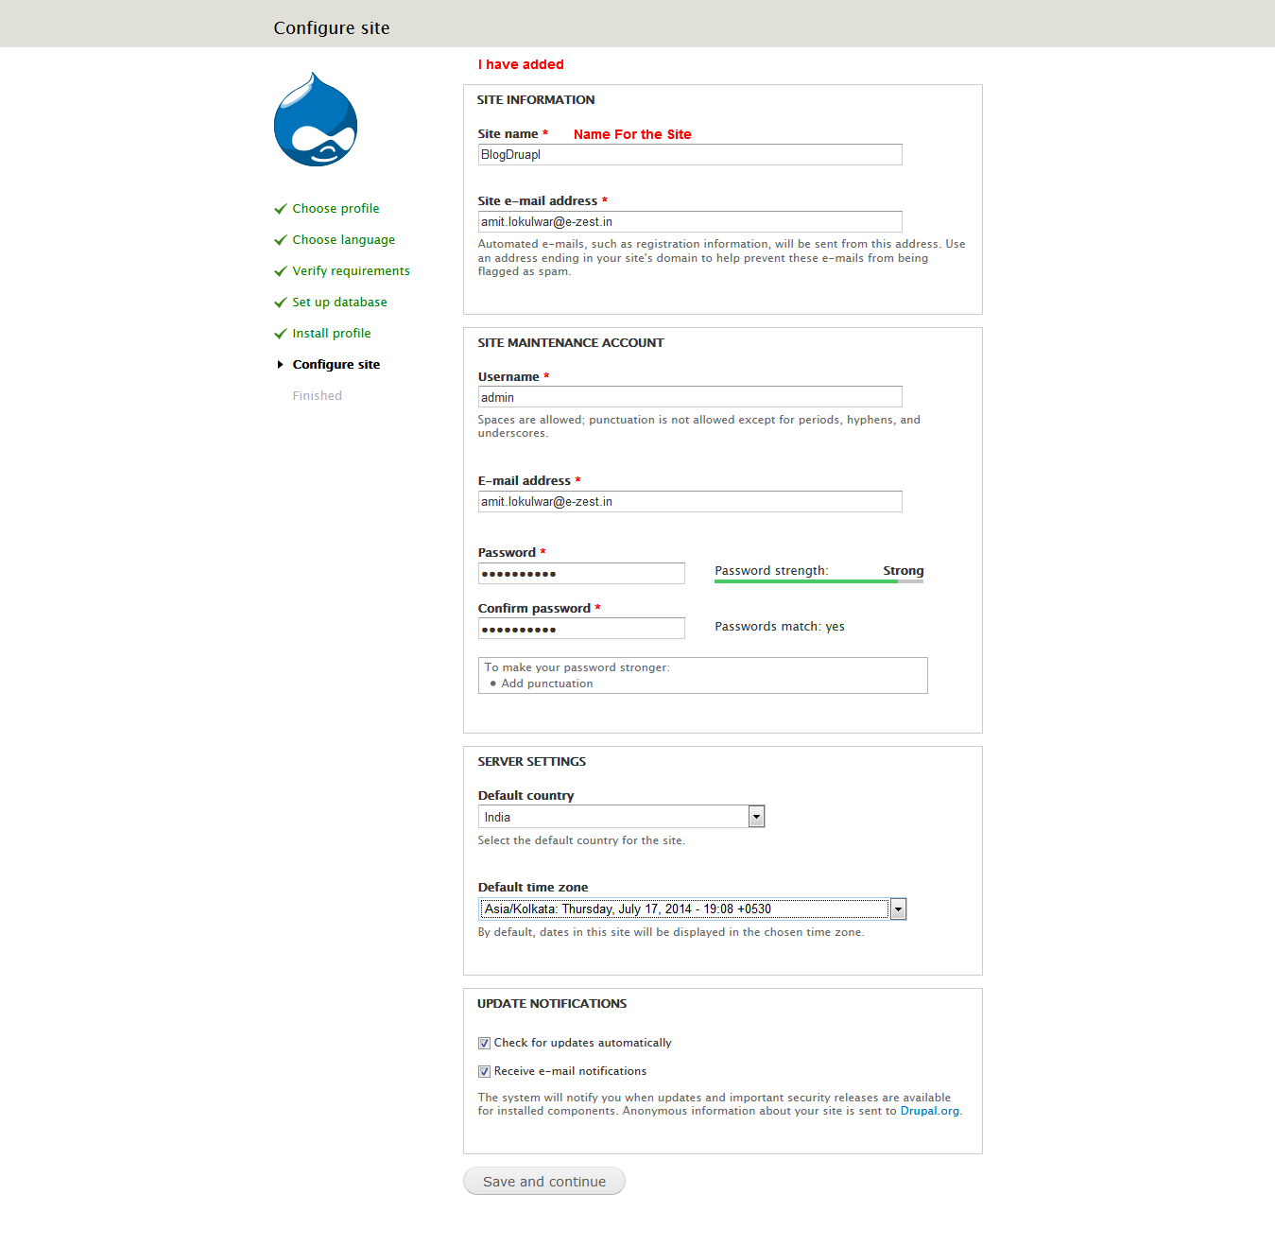The height and width of the screenshot is (1246, 1275).
Task: Click the arrow marker beside Configure site
Action: [280, 365]
